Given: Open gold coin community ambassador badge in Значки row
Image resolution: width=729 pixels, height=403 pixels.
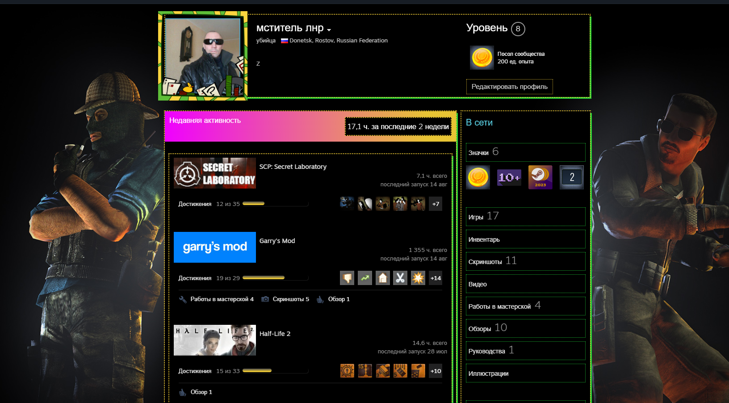Looking at the screenshot, I should click(478, 177).
